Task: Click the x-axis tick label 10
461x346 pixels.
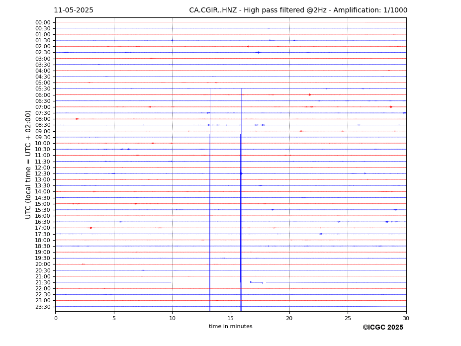Action: pyautogui.click(x=172, y=318)
